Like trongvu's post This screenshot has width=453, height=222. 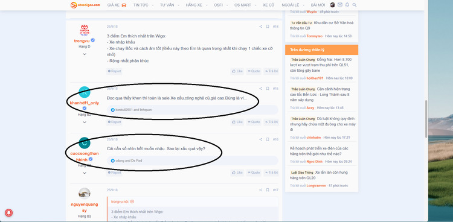tap(237, 71)
